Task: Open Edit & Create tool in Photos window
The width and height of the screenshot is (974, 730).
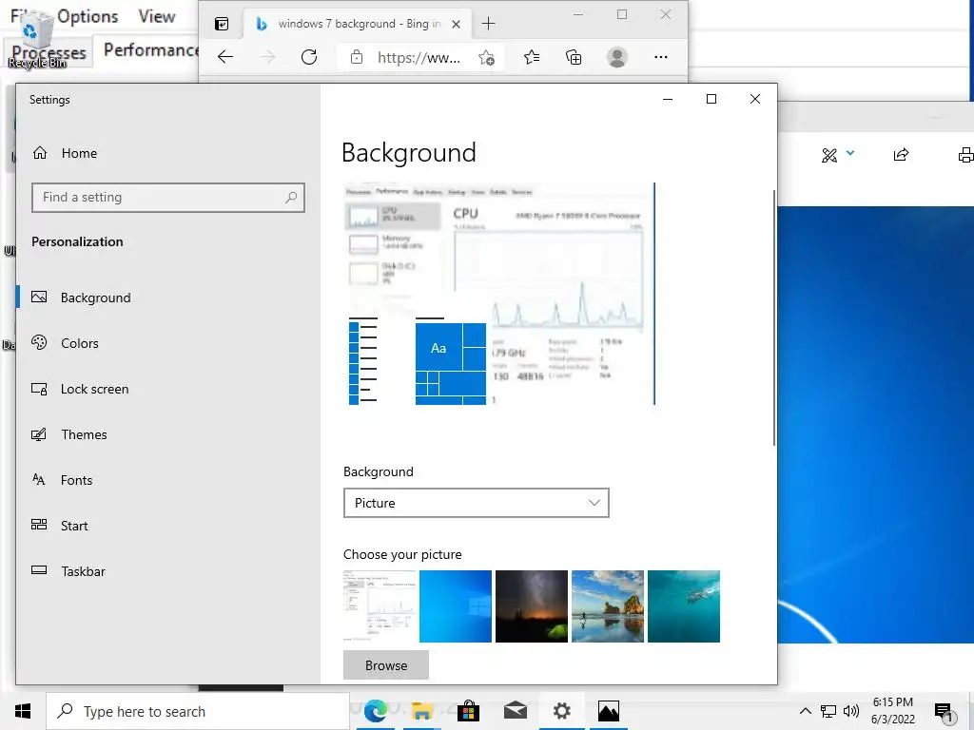Action: (x=829, y=155)
